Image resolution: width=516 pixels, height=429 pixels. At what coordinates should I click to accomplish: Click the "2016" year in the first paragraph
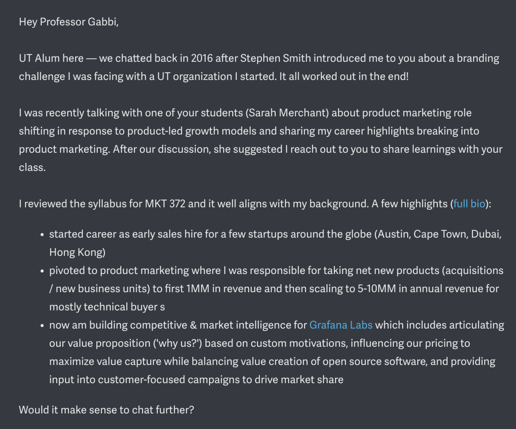point(202,58)
